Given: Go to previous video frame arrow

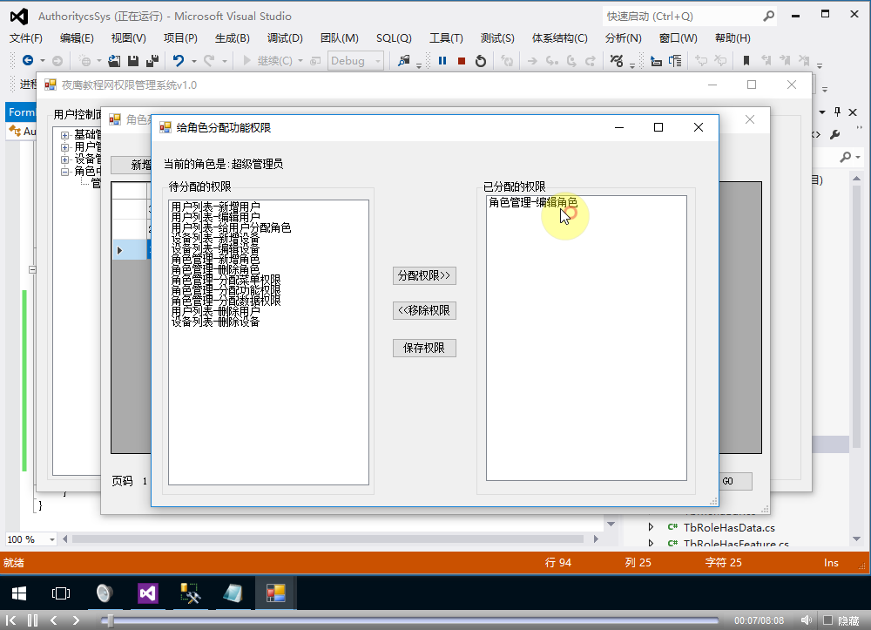Looking at the screenshot, I should [x=54, y=620].
